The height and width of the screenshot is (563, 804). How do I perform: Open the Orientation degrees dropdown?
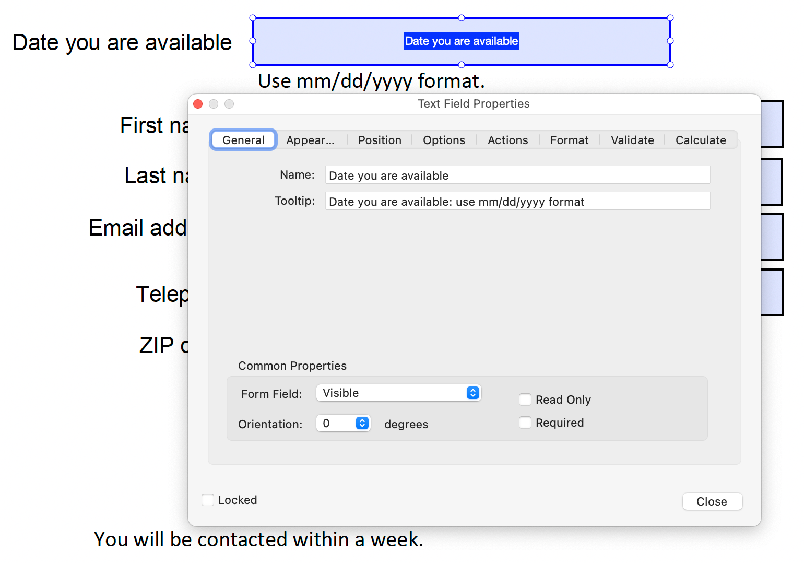tap(343, 423)
